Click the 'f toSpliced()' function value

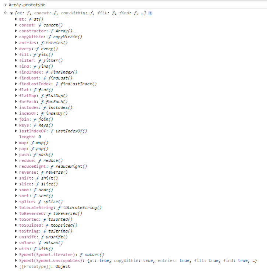(62, 225)
